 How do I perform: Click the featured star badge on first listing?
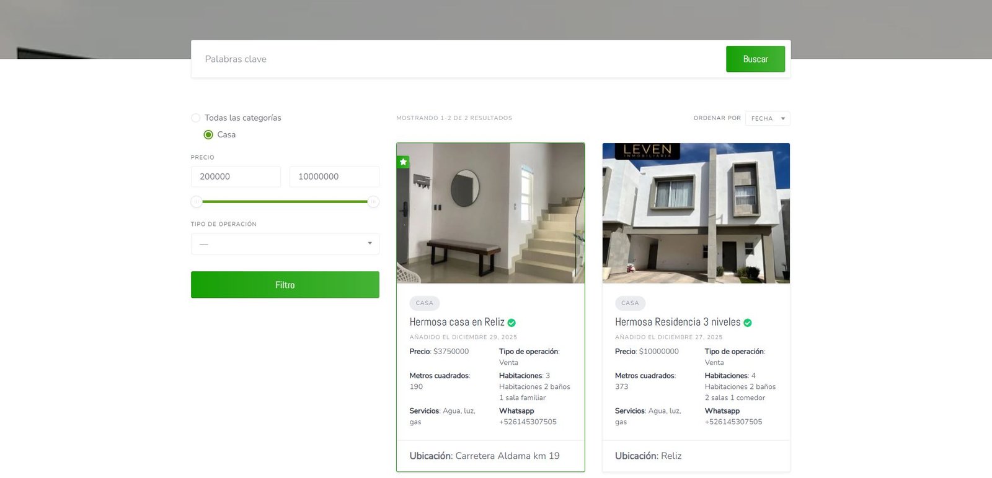[x=403, y=162]
